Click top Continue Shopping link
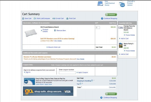 [x=110, y=18]
